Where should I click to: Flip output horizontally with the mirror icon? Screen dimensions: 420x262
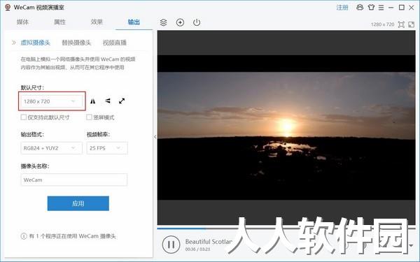(x=92, y=101)
